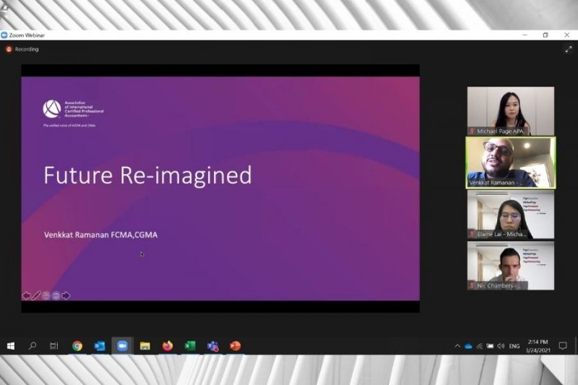Open Windows taskbar search
This screenshot has width=578, height=385.
(x=33, y=346)
